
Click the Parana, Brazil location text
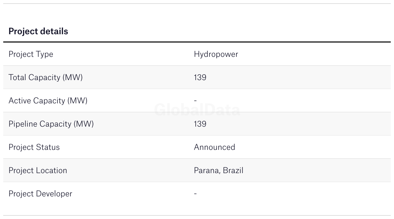[x=219, y=171]
